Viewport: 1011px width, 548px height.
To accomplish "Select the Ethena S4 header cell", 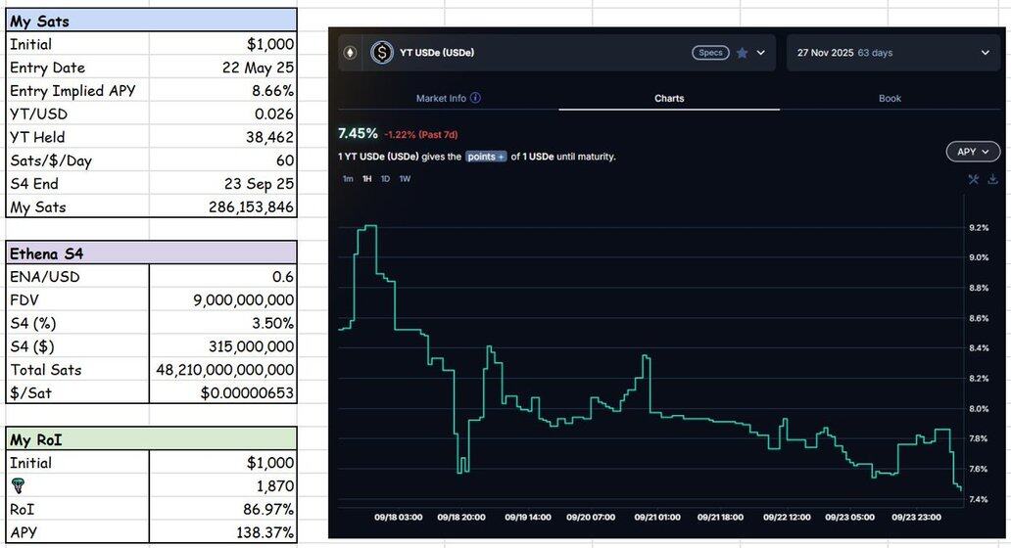I will 152,253.
